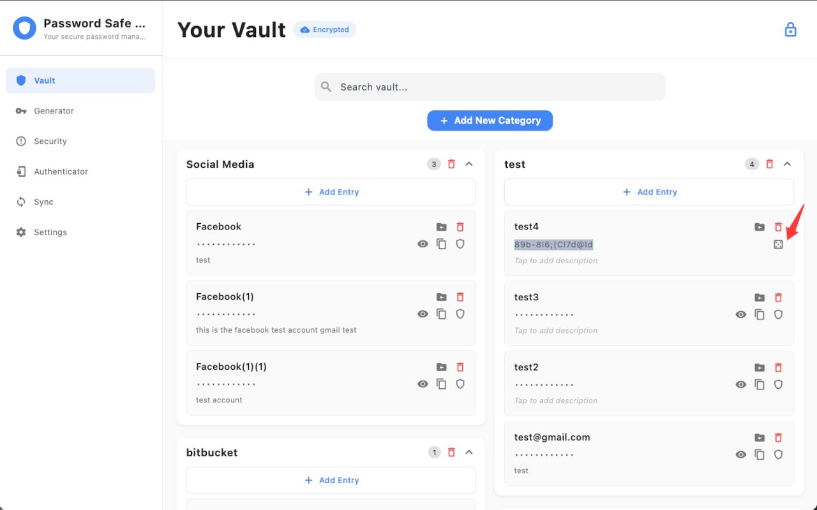
Task: Click the Facebook(1)(1) entry title
Action: [231, 367]
